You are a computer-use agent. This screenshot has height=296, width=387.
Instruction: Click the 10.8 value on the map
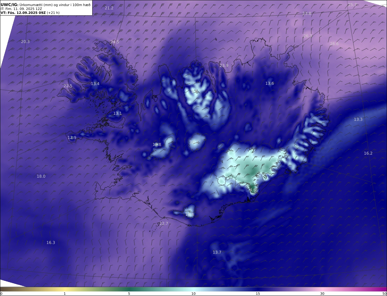coord(157,144)
